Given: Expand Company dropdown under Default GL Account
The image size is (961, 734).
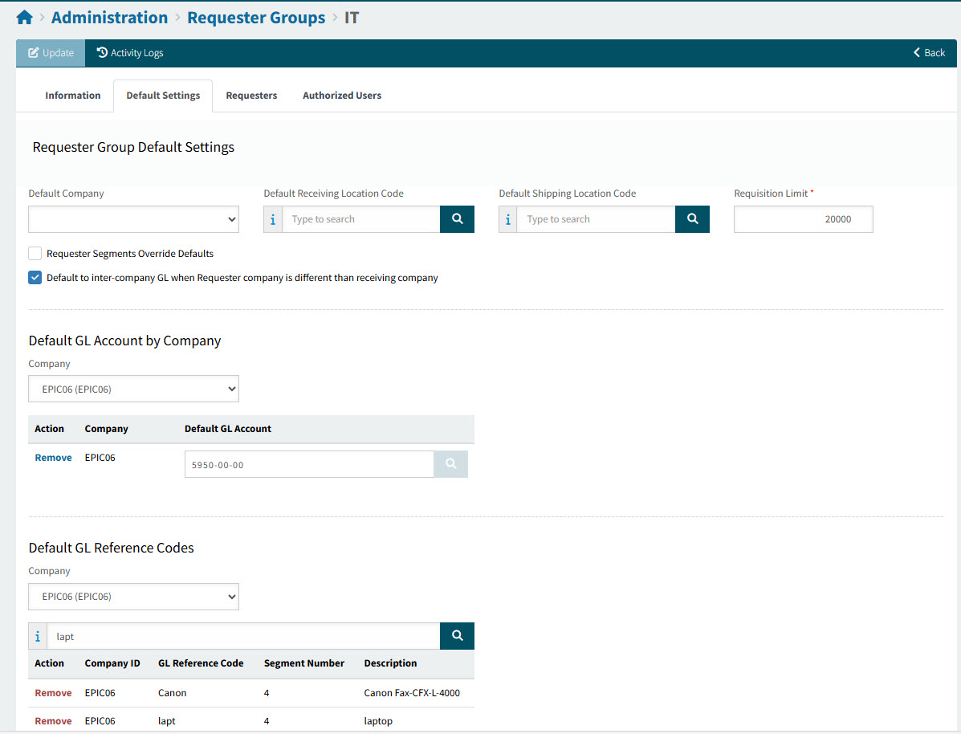Looking at the screenshot, I should 133,389.
